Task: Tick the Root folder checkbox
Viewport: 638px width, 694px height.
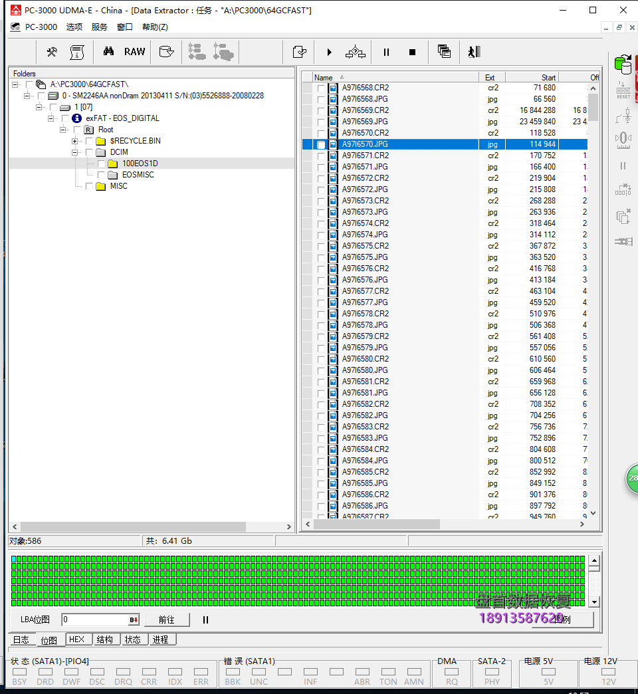Action: click(x=77, y=130)
